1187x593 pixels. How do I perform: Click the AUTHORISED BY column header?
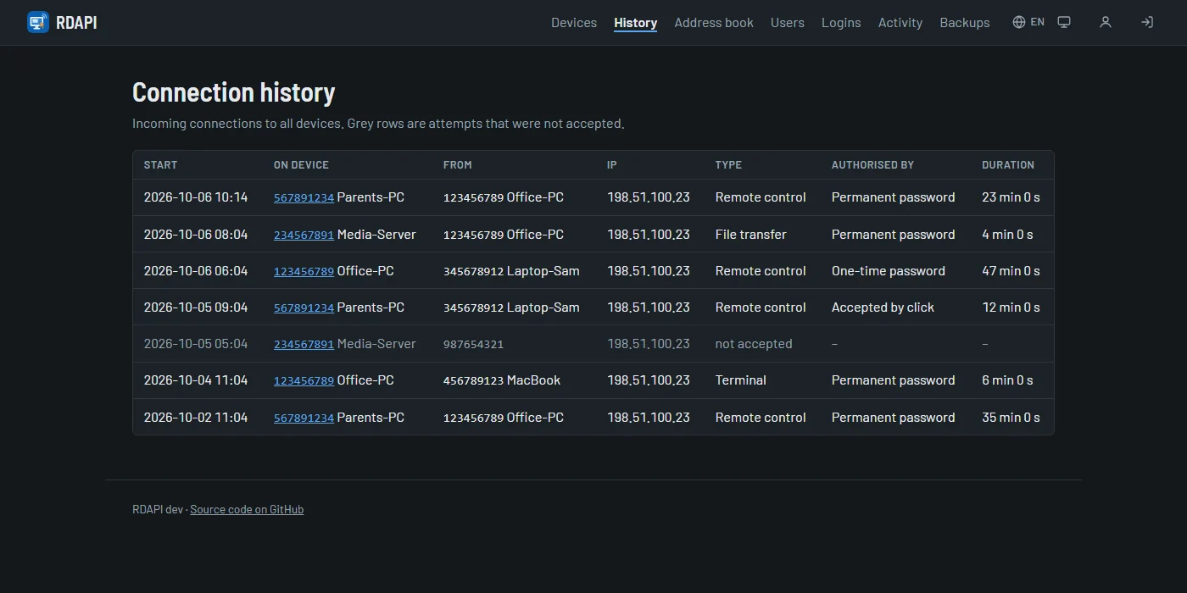point(872,165)
